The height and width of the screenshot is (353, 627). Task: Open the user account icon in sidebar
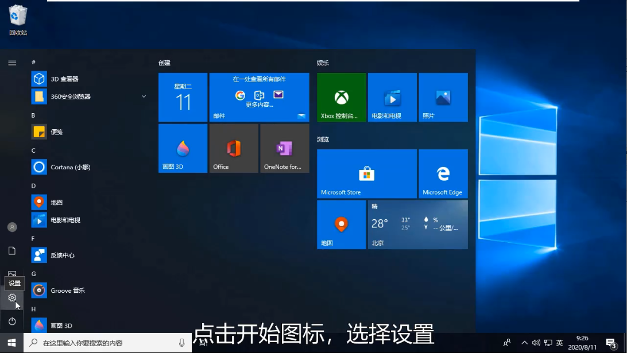12,227
